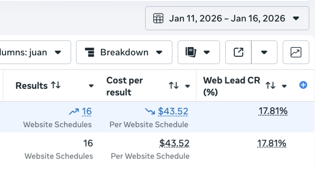The width and height of the screenshot is (315, 171).
Task: Click the $43.52 cost link
Action: [x=173, y=111]
